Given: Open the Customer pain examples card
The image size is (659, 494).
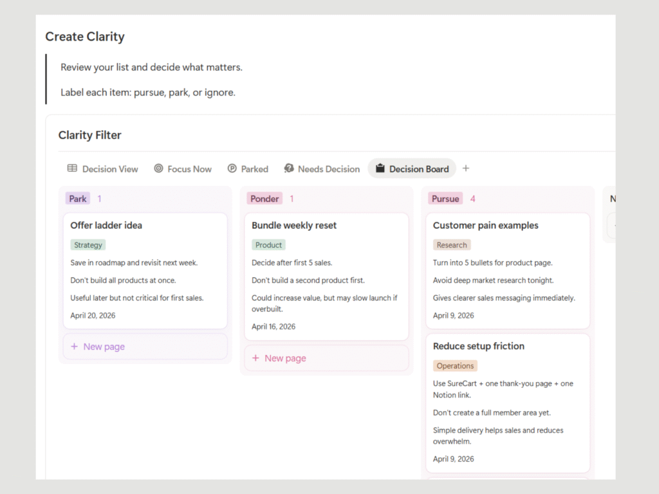Looking at the screenshot, I should pyautogui.click(x=485, y=226).
